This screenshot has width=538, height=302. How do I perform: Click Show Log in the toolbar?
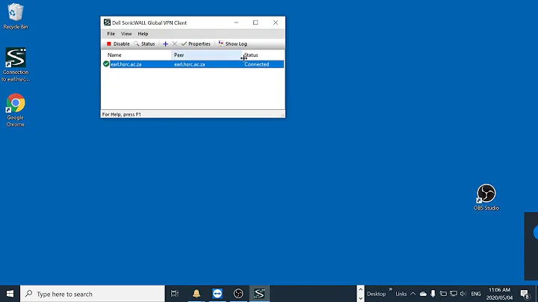click(232, 44)
